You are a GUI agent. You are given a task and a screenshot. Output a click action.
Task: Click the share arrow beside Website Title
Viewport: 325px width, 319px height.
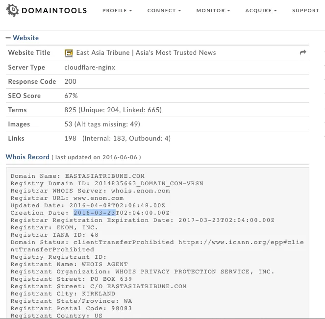303,52
